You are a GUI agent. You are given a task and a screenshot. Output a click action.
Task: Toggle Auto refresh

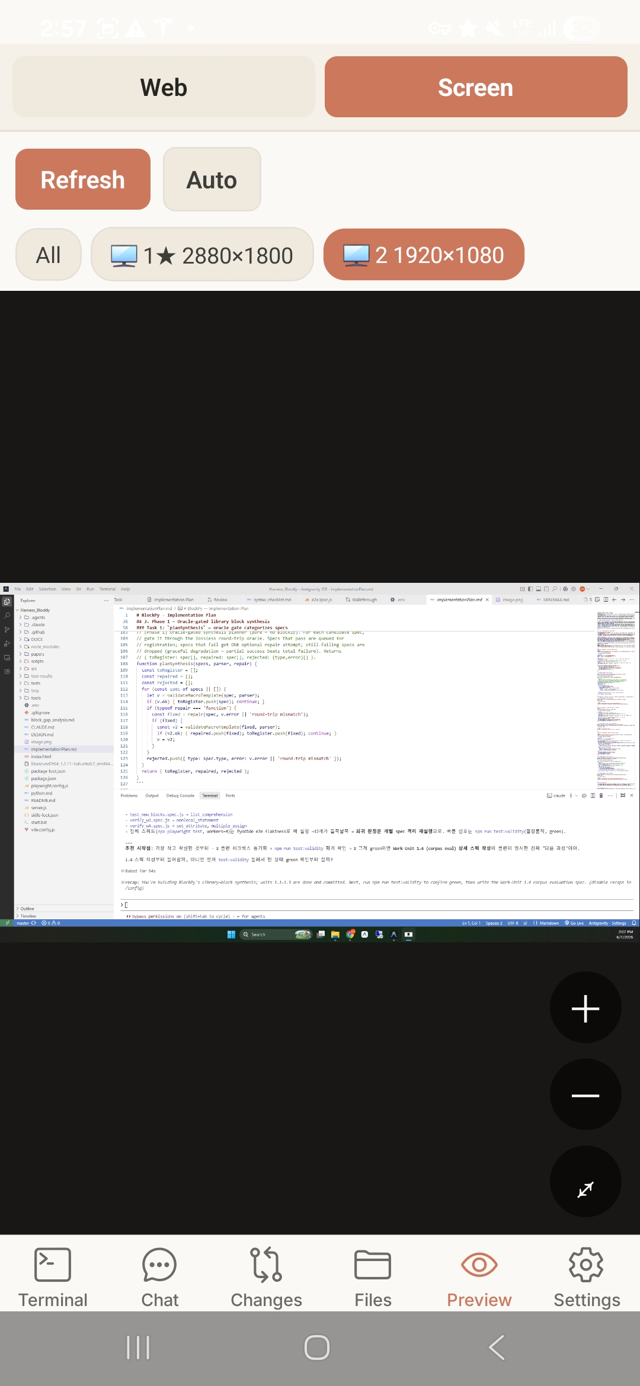coord(212,179)
